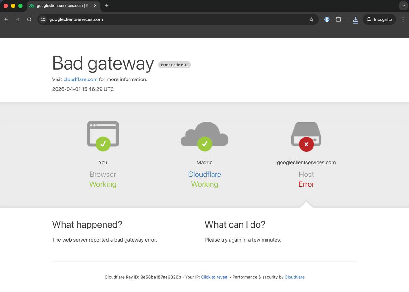Screen dimensions: 409x292
Task: Bookmark the page with the star icon
Action: pos(311,19)
